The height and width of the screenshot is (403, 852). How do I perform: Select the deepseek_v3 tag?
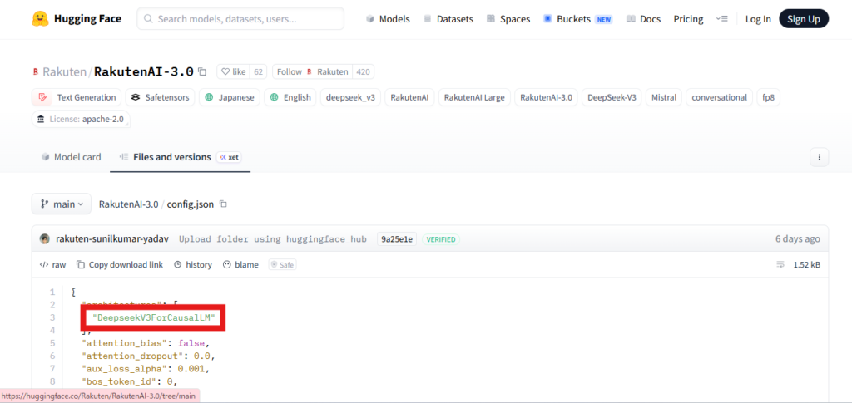click(x=350, y=97)
